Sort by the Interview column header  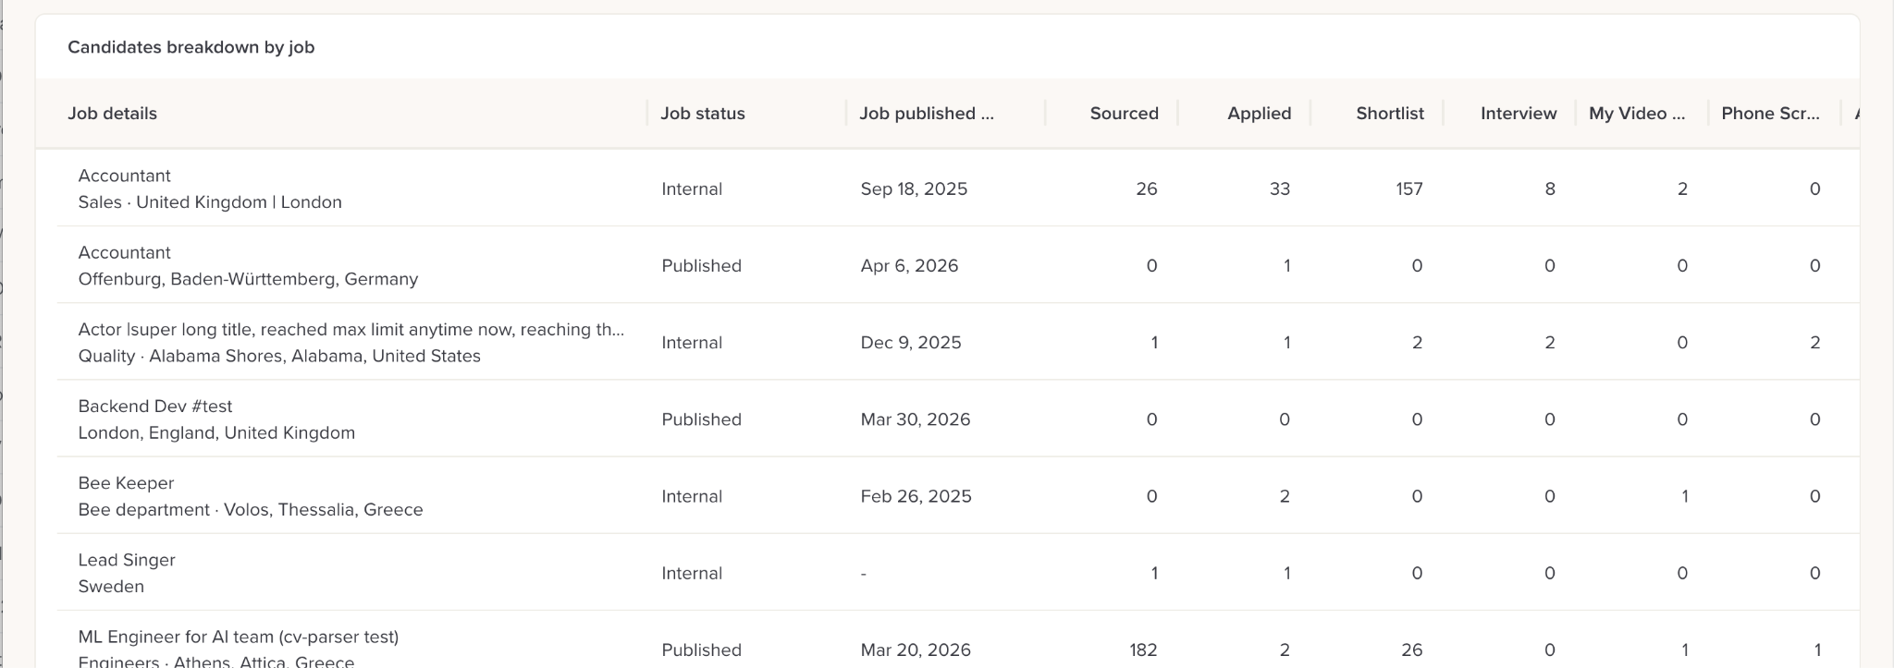coord(1518,114)
